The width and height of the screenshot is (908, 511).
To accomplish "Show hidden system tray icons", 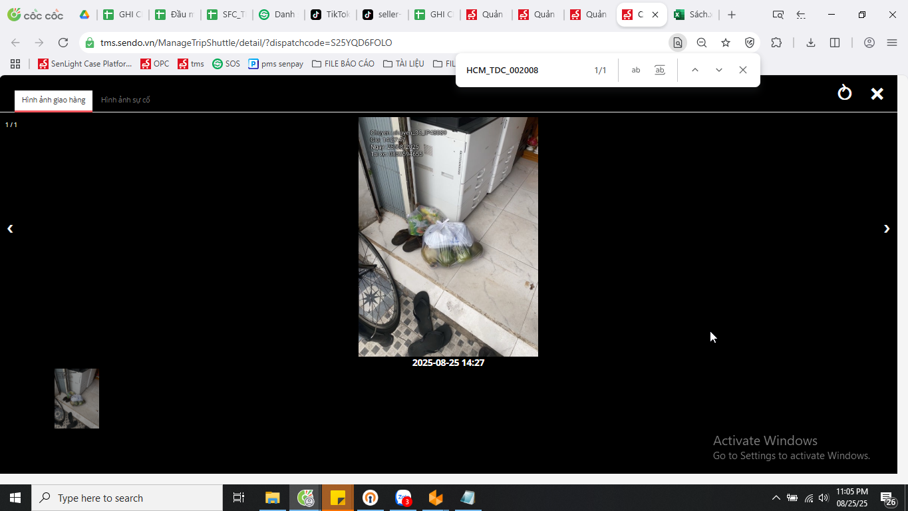I will (x=776, y=498).
